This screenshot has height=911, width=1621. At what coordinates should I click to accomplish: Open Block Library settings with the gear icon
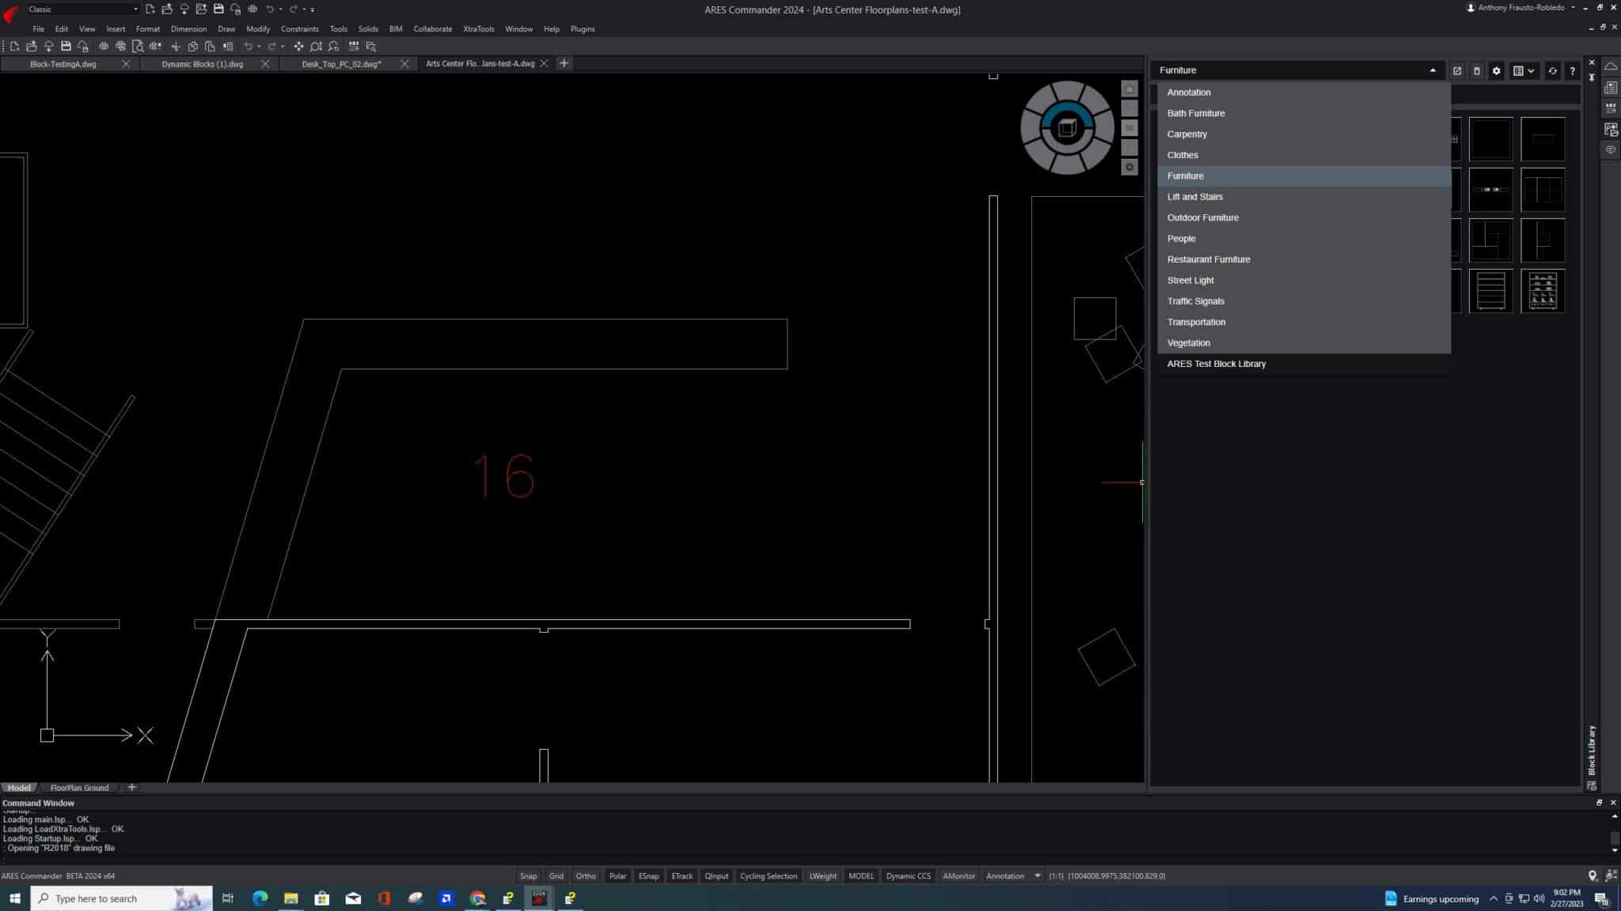(x=1496, y=70)
